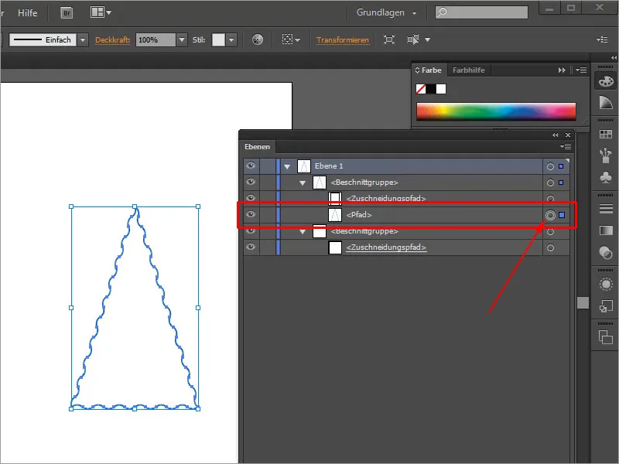
Task: Expand the Ebene 1 layer tree
Action: [287, 165]
